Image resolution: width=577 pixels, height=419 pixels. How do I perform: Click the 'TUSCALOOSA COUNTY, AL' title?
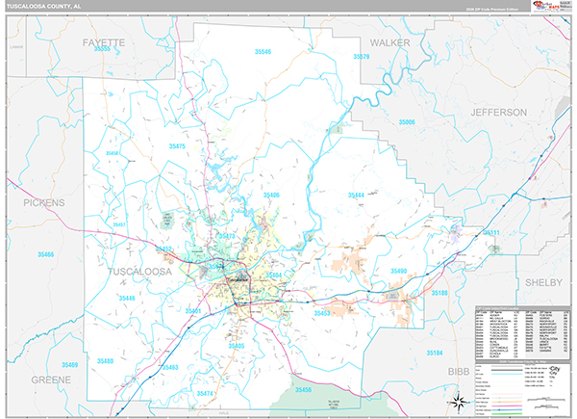coord(43,7)
